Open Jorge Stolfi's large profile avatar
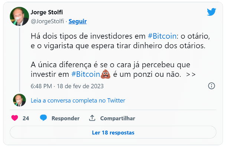The width and height of the screenshot is (227, 147). pos(19,16)
